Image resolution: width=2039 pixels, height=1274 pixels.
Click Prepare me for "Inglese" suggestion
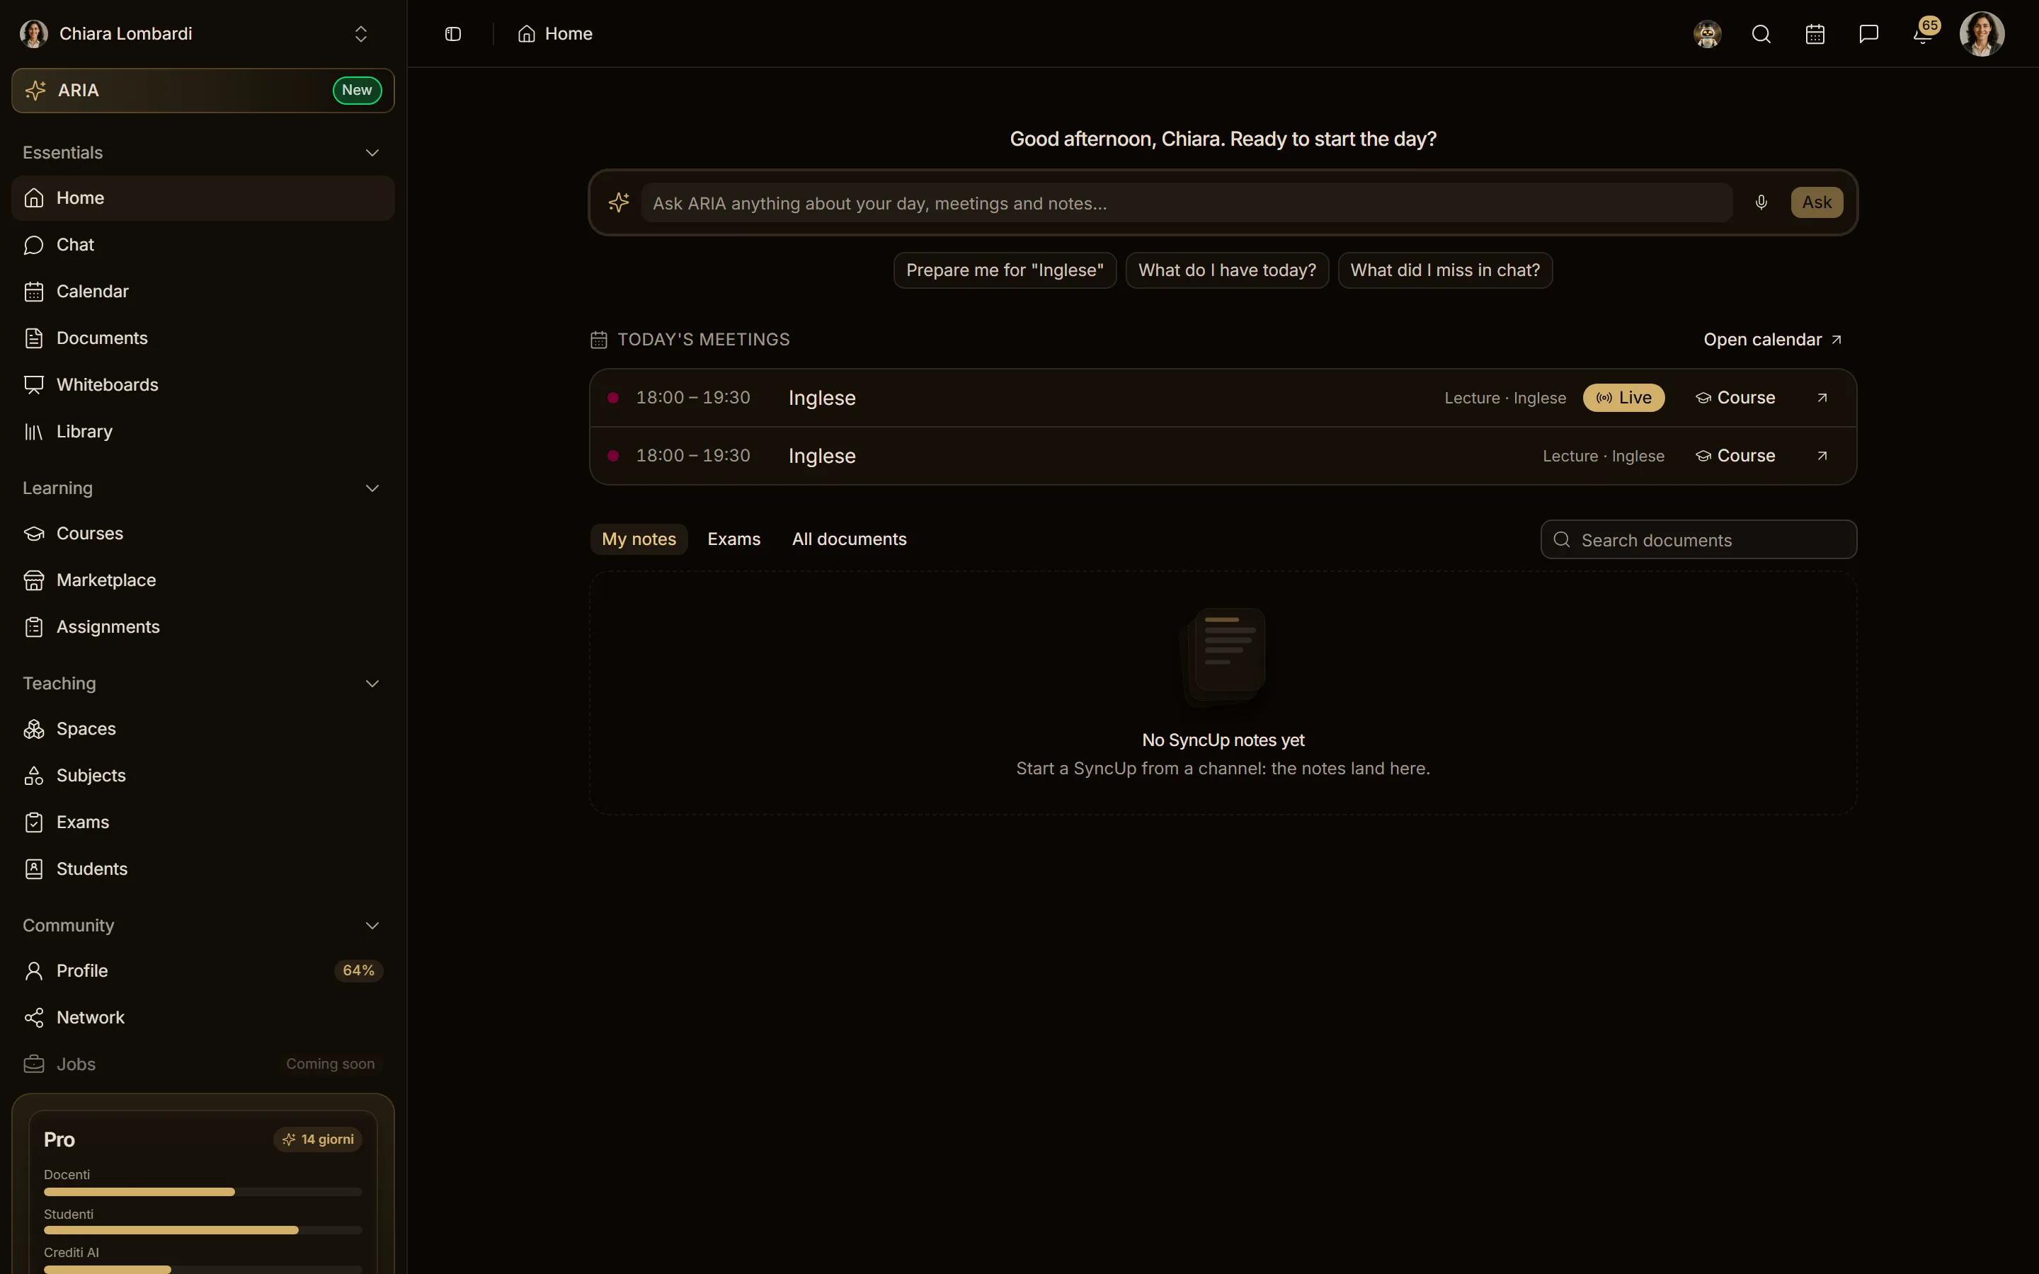1005,270
